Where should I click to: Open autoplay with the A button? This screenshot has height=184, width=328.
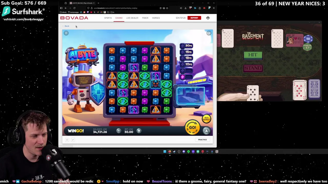click(207, 131)
